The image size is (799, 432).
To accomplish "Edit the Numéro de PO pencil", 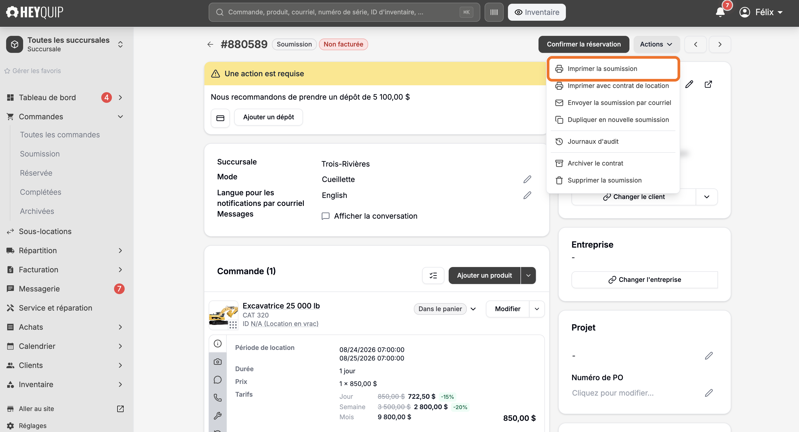I will click(x=709, y=393).
